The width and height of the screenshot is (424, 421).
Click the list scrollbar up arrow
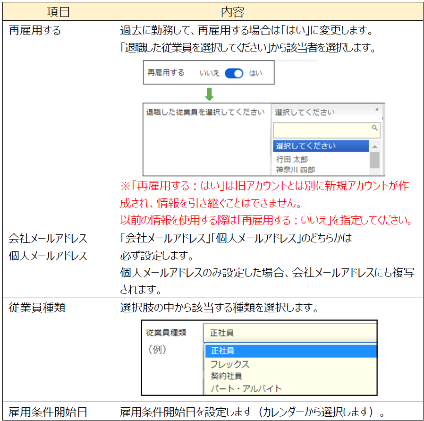[x=374, y=146]
